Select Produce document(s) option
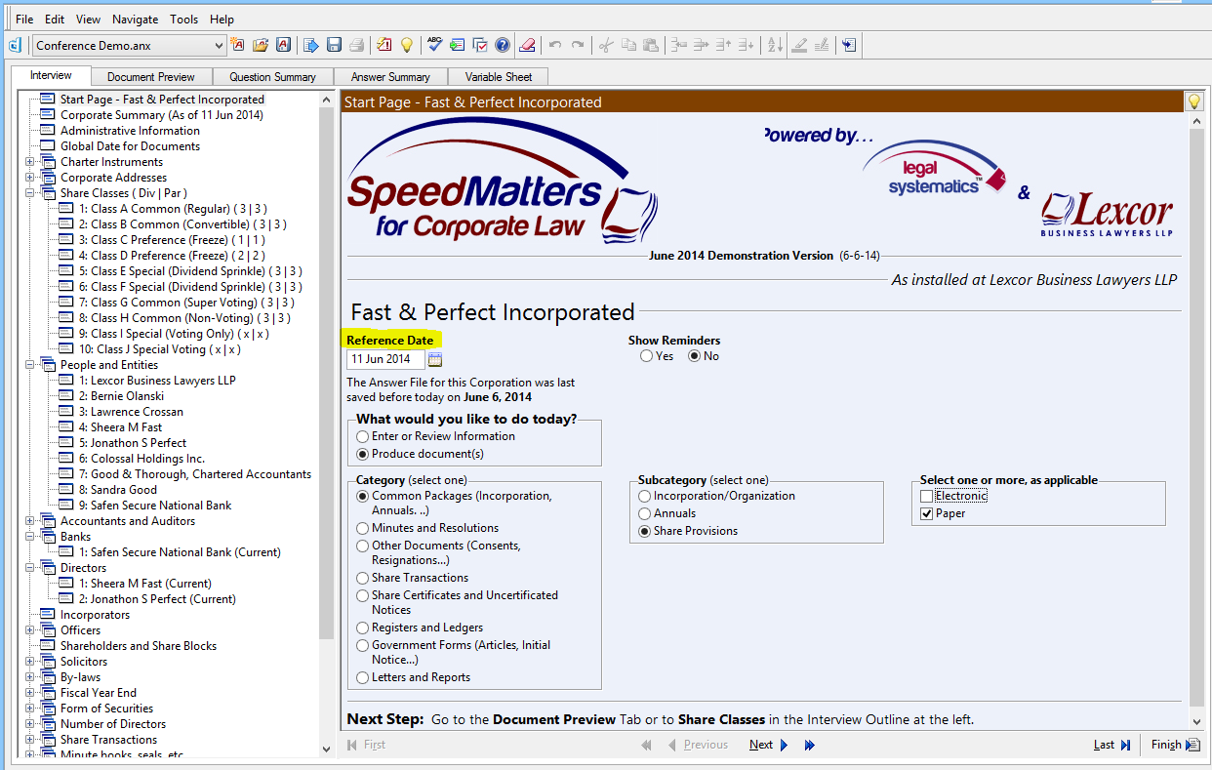 tap(363, 454)
